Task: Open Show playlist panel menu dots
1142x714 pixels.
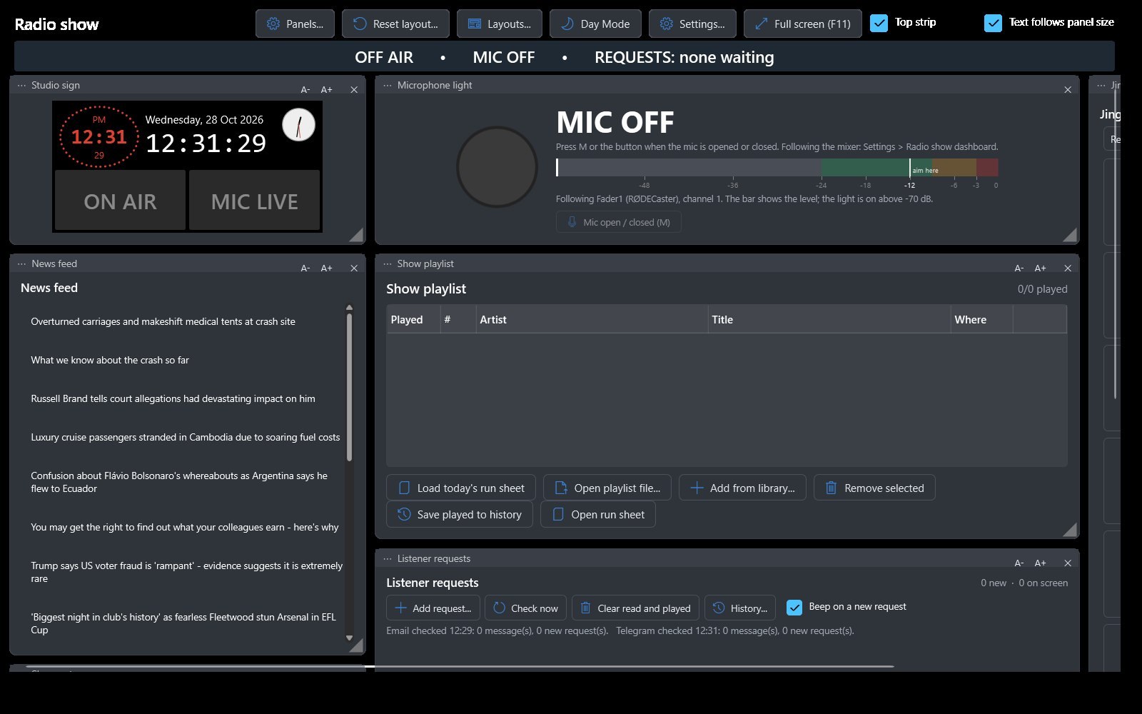Action: point(388,263)
